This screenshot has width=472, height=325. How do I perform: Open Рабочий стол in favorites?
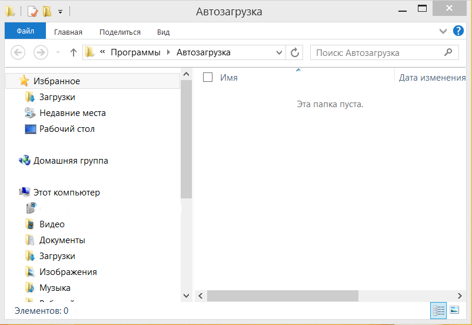coord(67,129)
